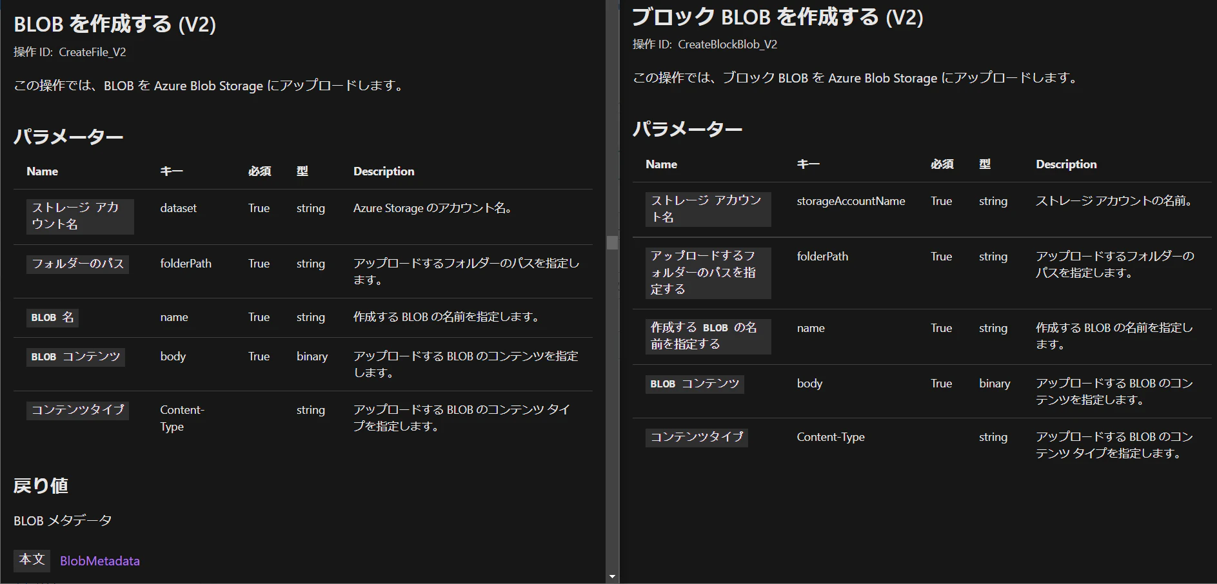Viewport: 1217px width, 584px height.
Task: Click '必須' column header in right table
Action: pos(942,164)
